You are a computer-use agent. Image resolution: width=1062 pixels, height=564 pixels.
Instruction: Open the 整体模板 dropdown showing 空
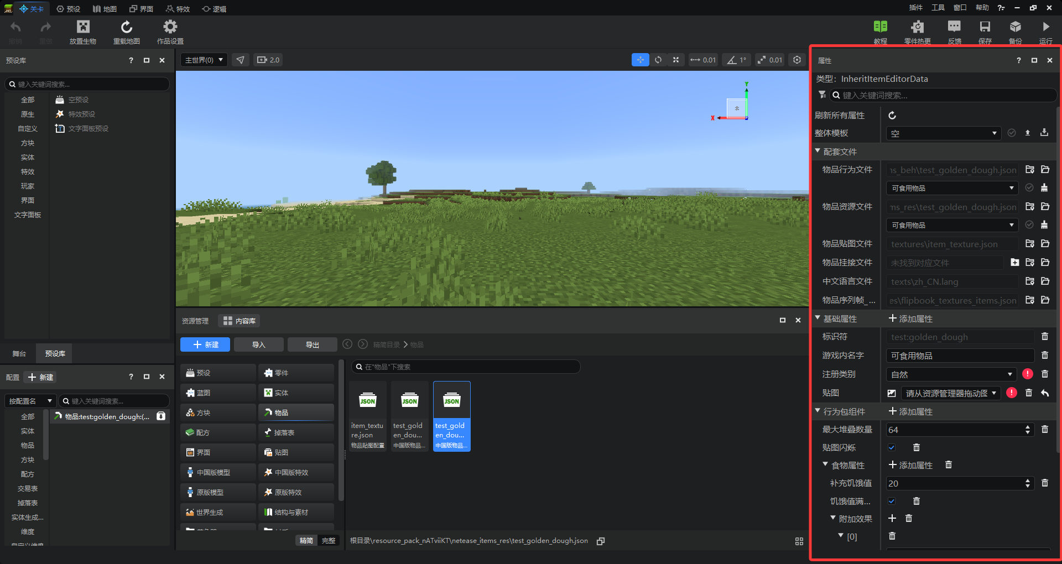pos(944,133)
